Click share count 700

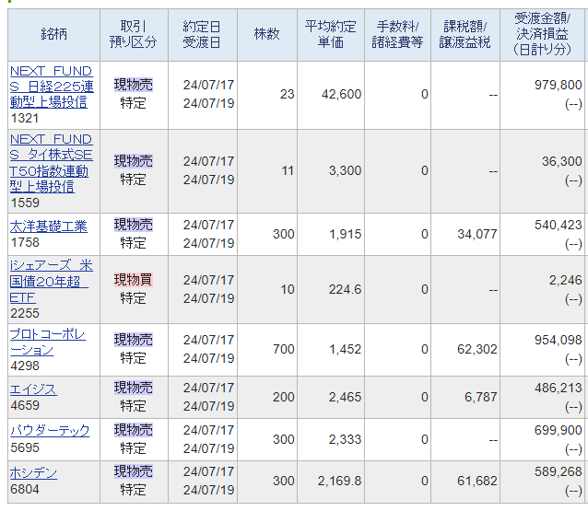coord(284,349)
